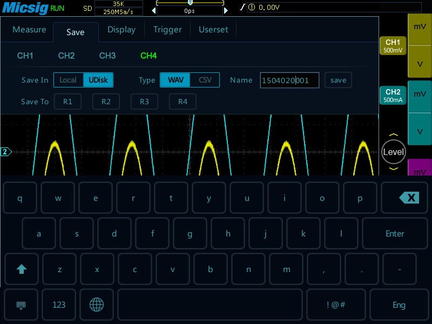
Task: Switch to the Trigger tab
Action: tap(167, 30)
